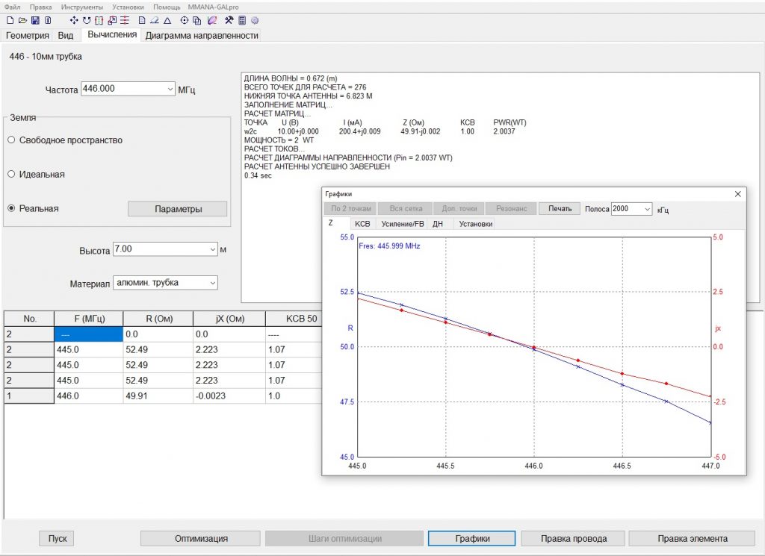Expand the Частота frequency dropdown
Image resolution: width=765 pixels, height=556 pixels.
[x=170, y=89]
